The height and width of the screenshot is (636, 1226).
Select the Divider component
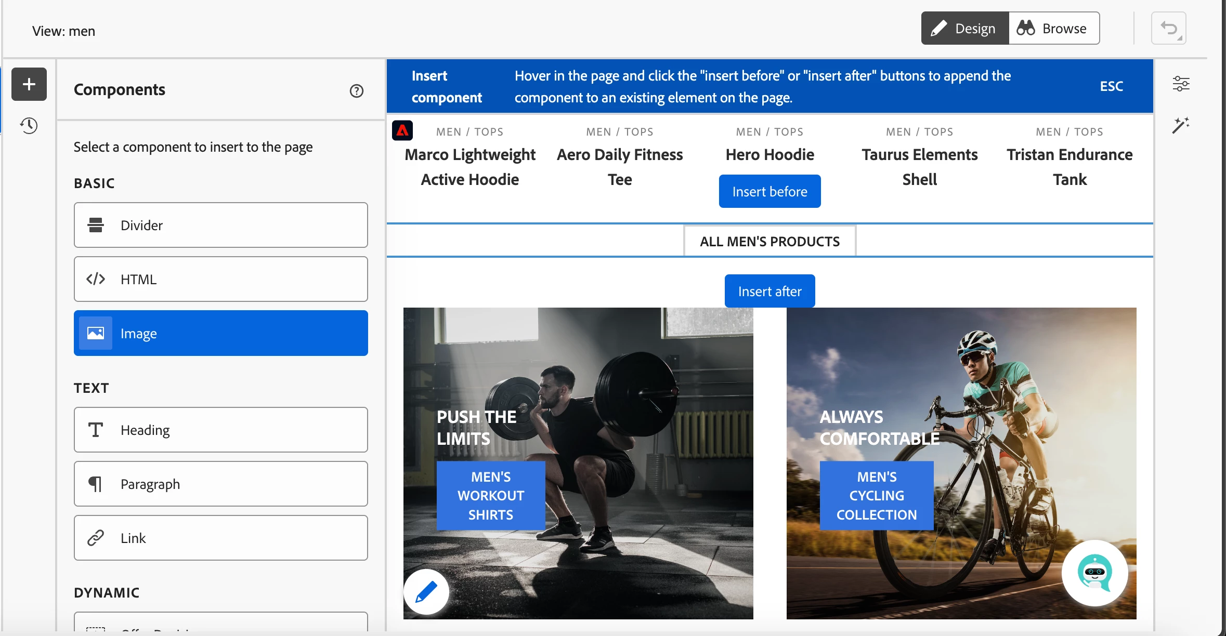tap(220, 225)
